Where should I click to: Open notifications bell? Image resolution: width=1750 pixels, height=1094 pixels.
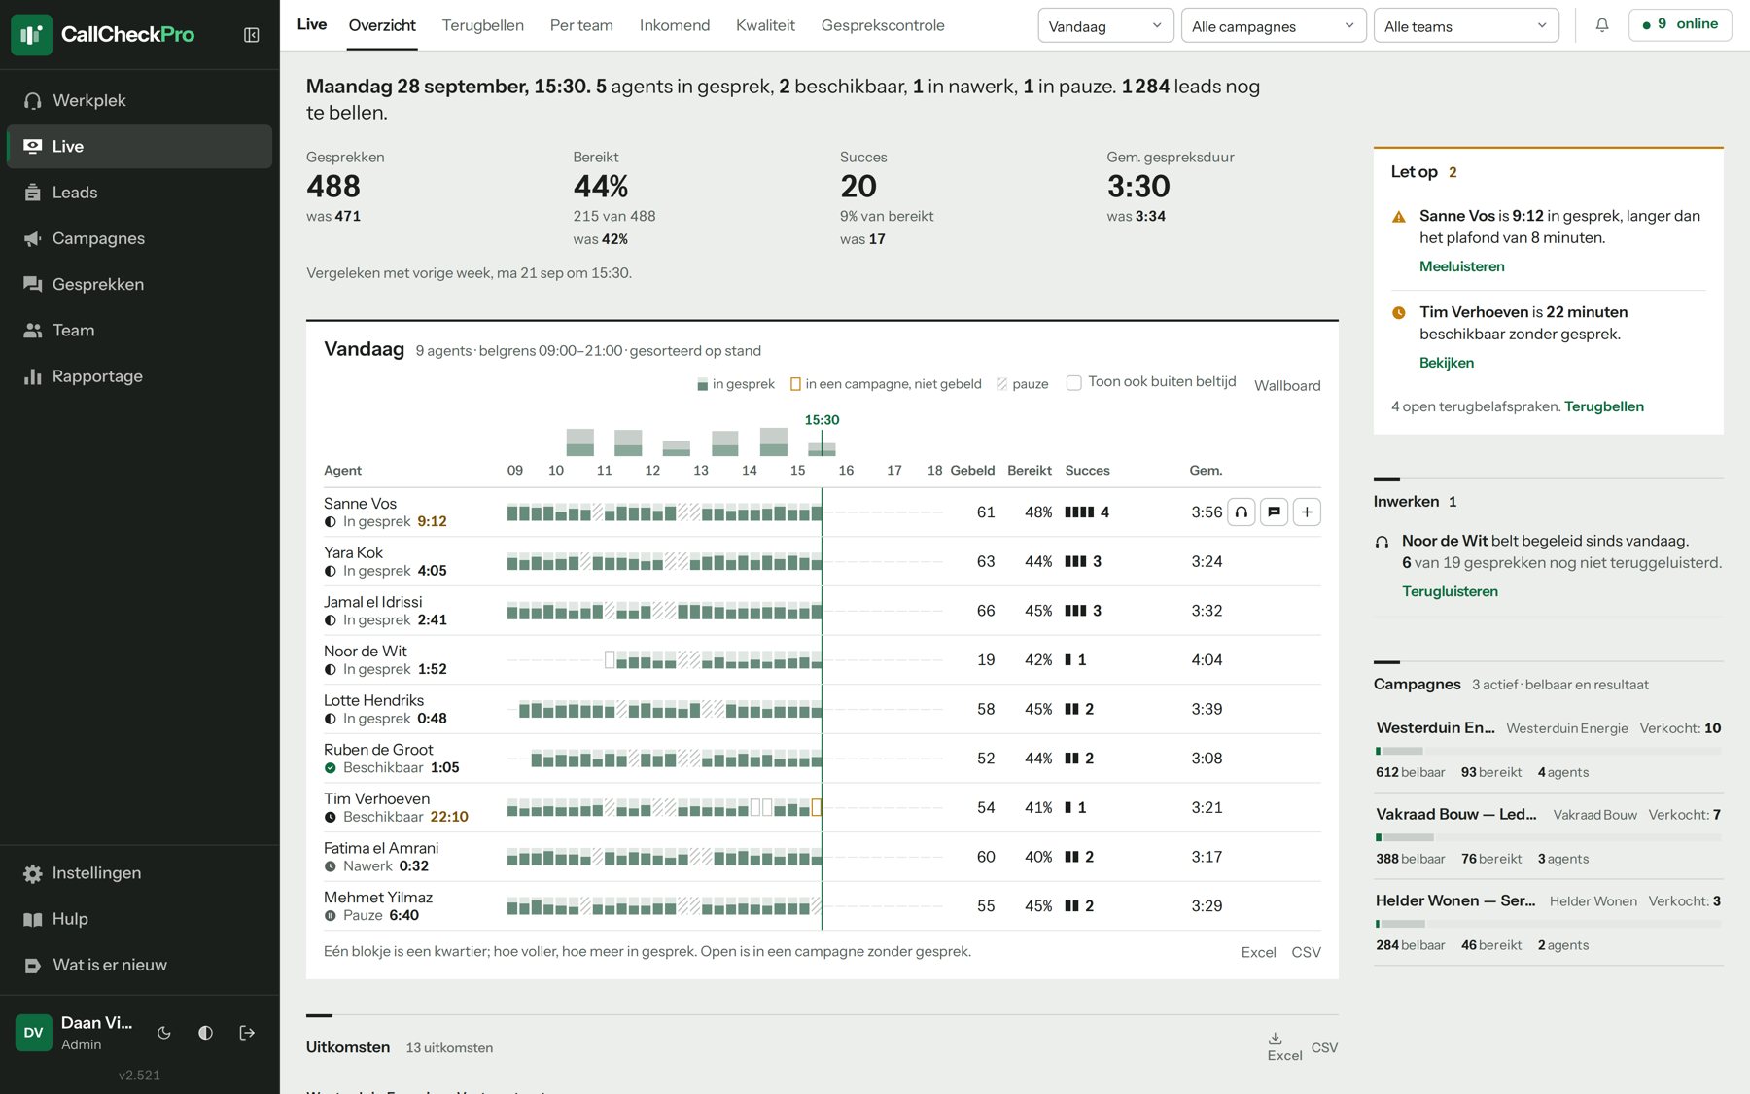(x=1602, y=25)
